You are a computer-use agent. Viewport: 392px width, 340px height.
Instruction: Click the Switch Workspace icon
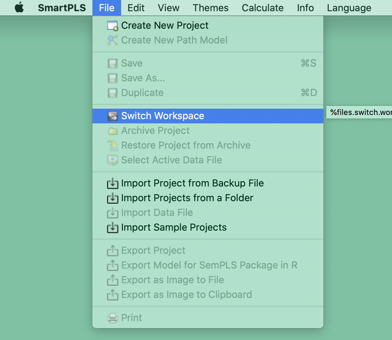pos(112,116)
